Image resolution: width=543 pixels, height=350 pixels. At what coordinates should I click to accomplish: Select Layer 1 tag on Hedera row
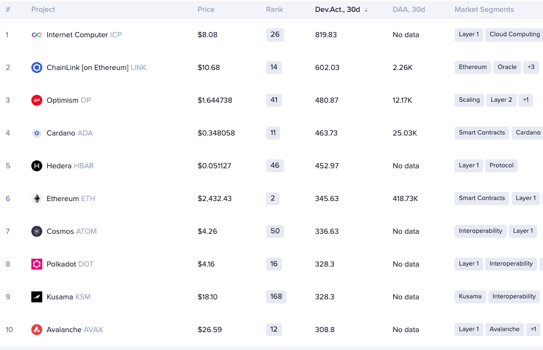point(469,166)
